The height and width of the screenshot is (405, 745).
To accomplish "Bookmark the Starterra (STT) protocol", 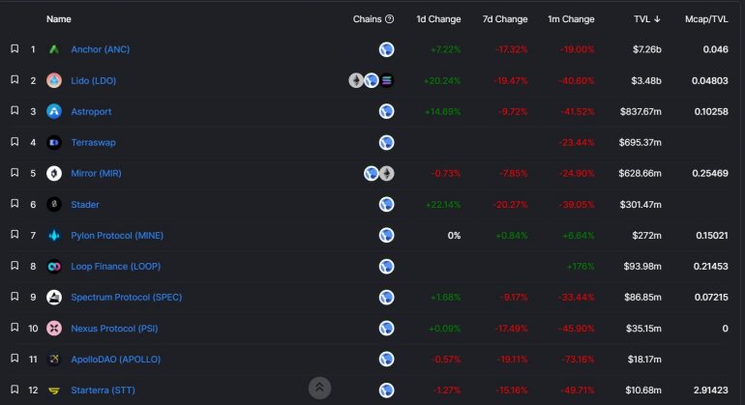I will pyautogui.click(x=15, y=389).
